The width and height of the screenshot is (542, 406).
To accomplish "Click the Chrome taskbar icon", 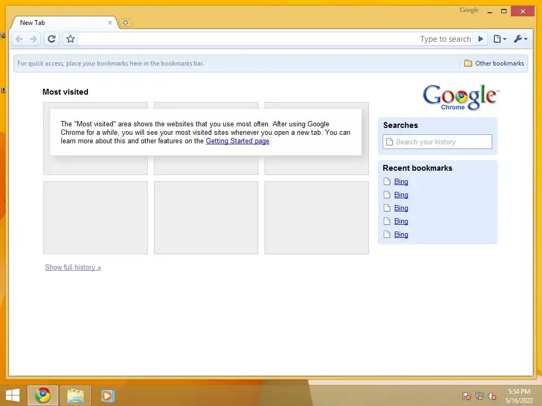I will tap(43, 395).
